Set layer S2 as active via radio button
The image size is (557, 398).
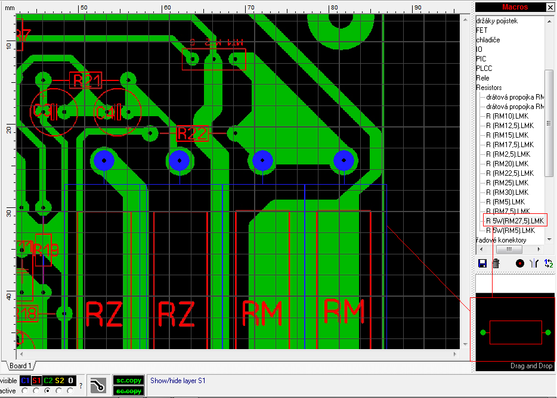point(59,391)
